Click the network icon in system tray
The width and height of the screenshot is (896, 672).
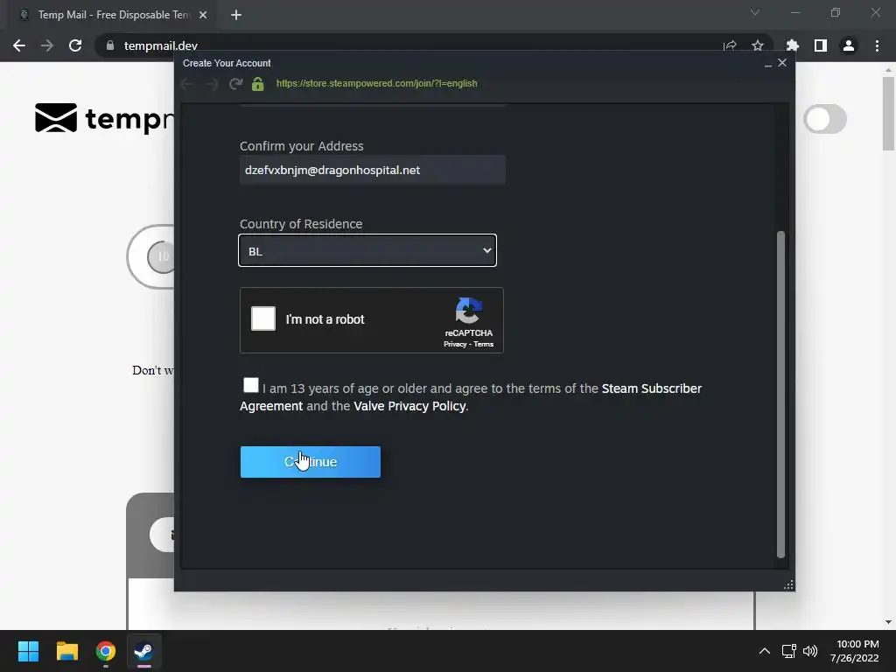[x=789, y=651]
